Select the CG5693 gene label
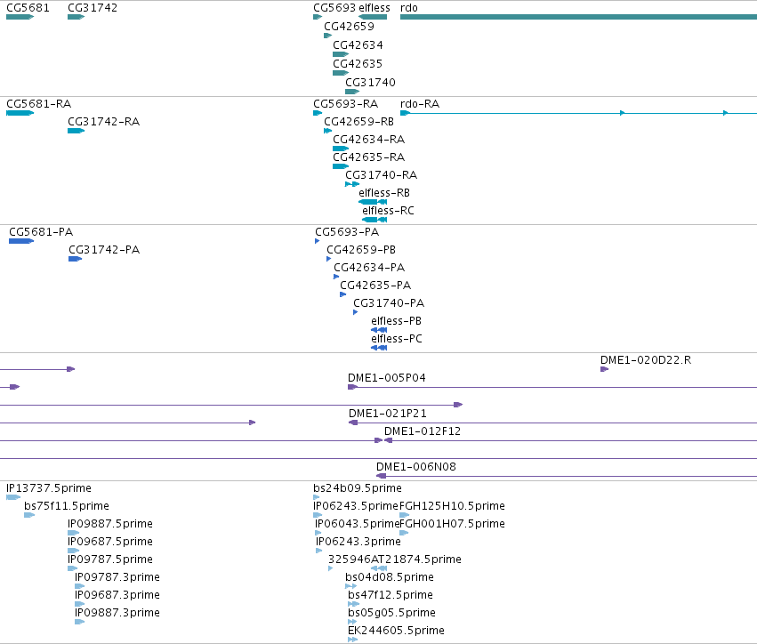Screen dimensions: 757x644 [334, 8]
